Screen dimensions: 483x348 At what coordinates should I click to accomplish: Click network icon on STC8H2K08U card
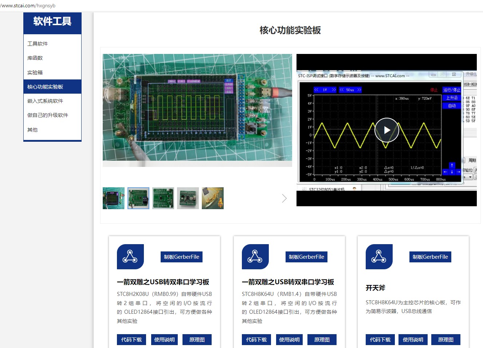[130, 257]
